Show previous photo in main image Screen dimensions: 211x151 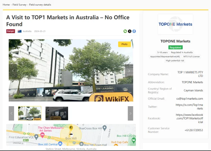tap(13, 71)
